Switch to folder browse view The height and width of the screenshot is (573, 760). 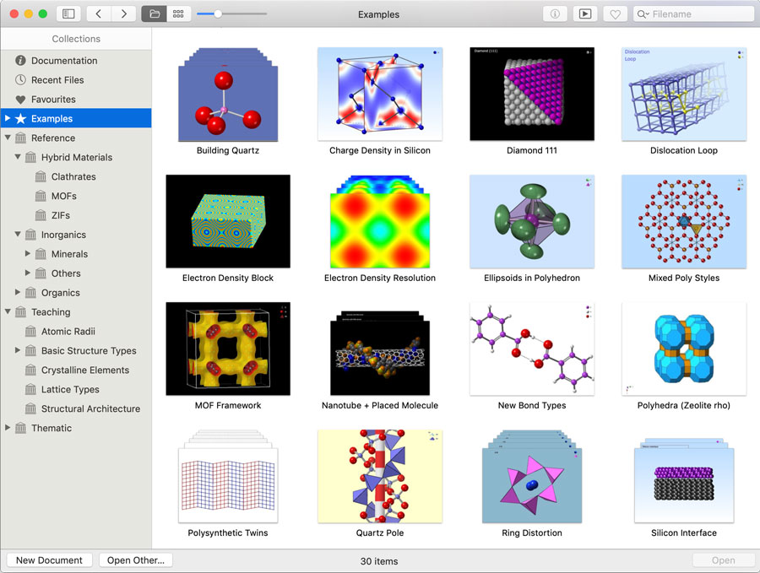click(x=154, y=14)
